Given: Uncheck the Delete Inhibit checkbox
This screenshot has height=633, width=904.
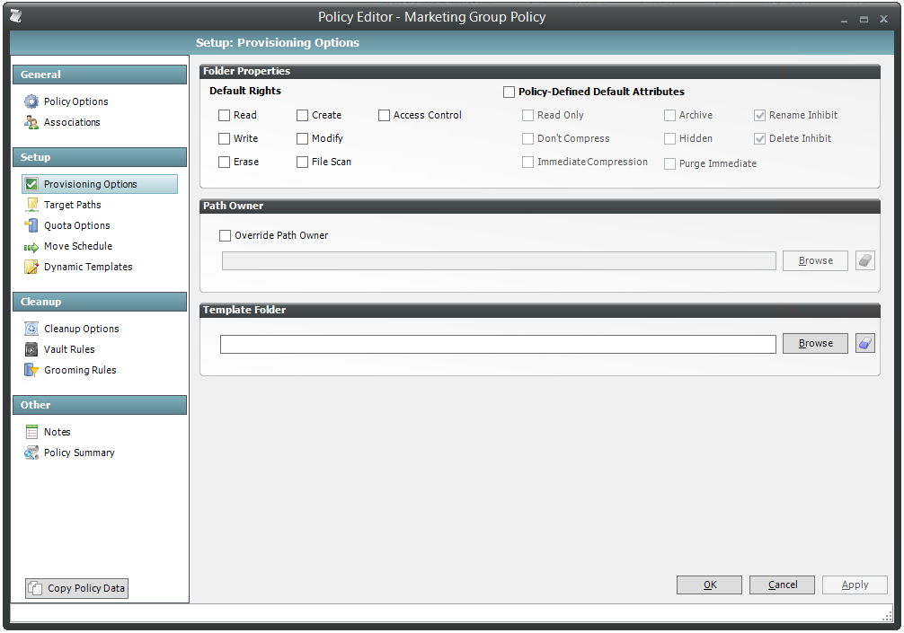Looking at the screenshot, I should (760, 139).
